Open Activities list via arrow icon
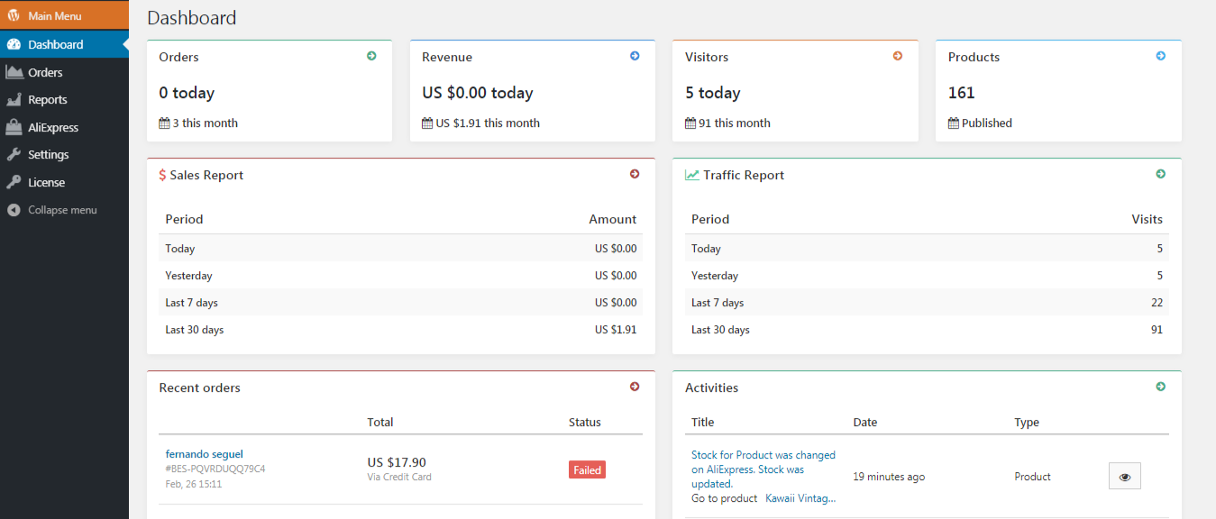1216x519 pixels. [1161, 387]
